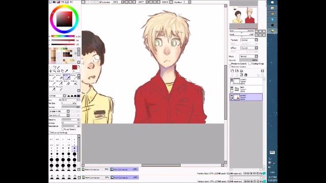Show the RGB slider panel icon

pos(55,2)
